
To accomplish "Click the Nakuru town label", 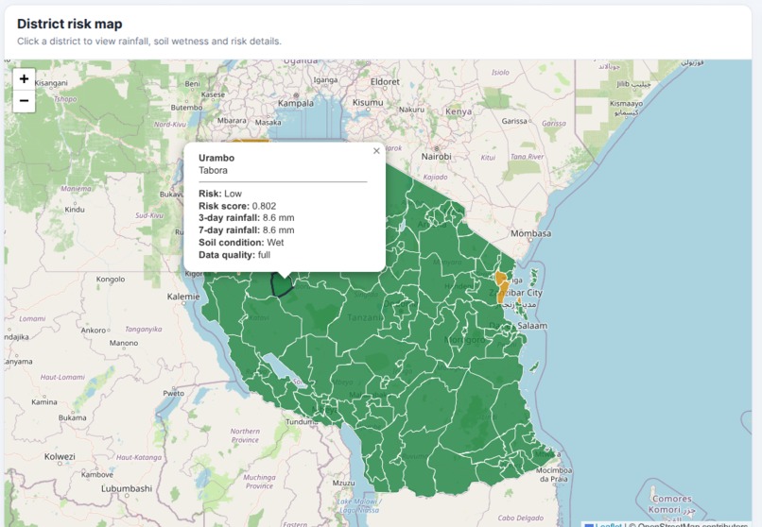I will [411, 110].
